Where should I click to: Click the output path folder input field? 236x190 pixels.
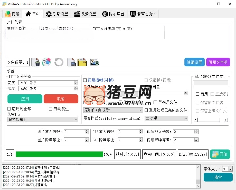tap(210, 83)
